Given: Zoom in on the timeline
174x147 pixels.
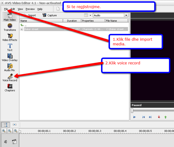Looking at the screenshot, I should click(4, 131).
